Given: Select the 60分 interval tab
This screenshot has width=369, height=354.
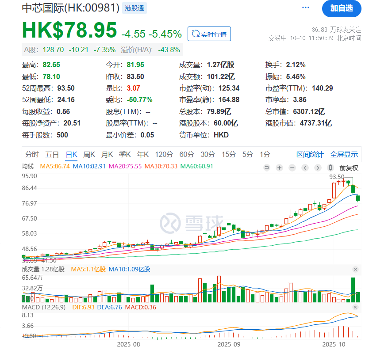Looking at the screenshot, I should click(186, 155).
